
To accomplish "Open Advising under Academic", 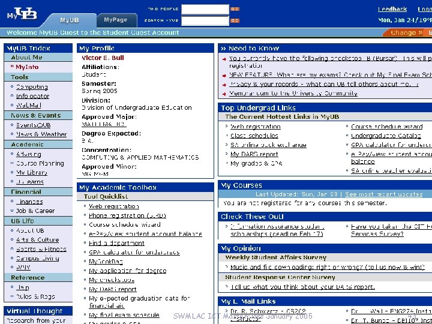I will click(x=29, y=154).
